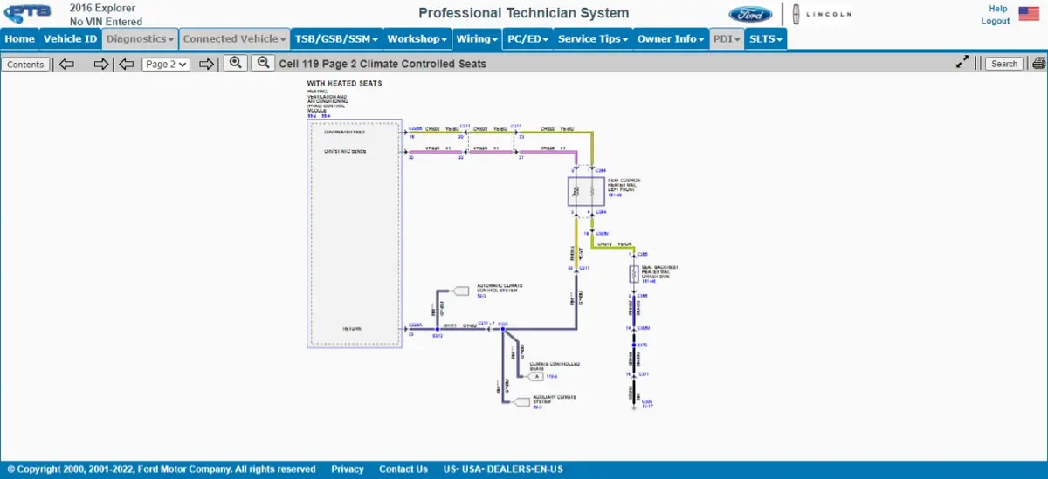The width and height of the screenshot is (1048, 479).
Task: Click the seat backrest heater mat component
Action: pyautogui.click(x=634, y=274)
